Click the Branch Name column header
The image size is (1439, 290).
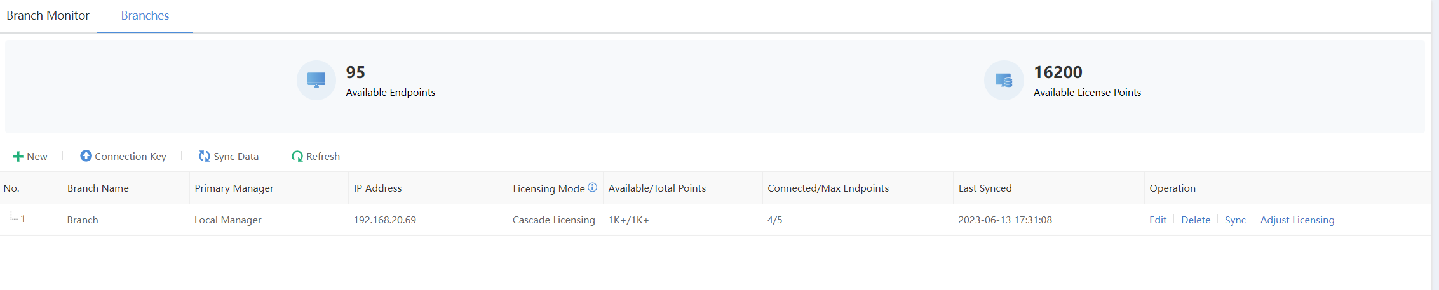pos(98,188)
